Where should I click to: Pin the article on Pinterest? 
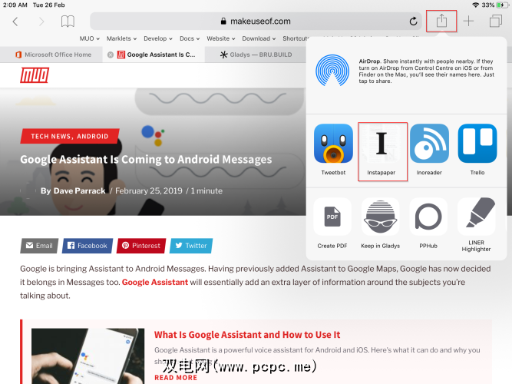(141, 246)
